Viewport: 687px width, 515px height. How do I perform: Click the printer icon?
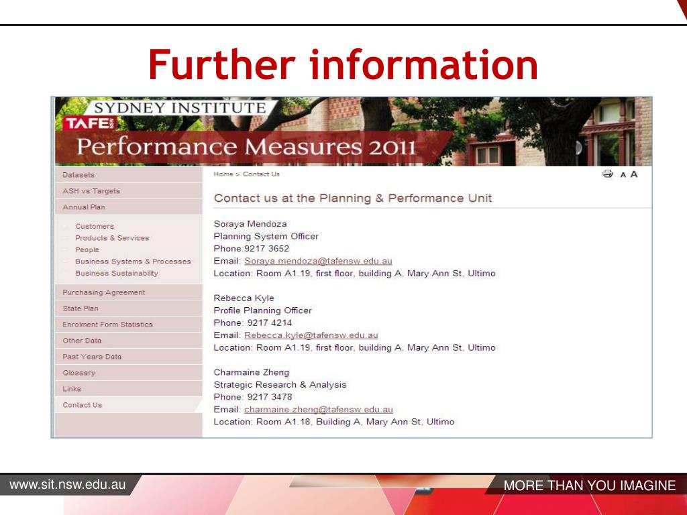click(608, 174)
